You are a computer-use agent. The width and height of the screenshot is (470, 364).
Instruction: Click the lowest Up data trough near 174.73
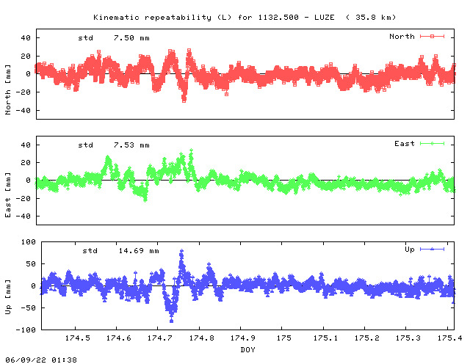click(x=171, y=321)
